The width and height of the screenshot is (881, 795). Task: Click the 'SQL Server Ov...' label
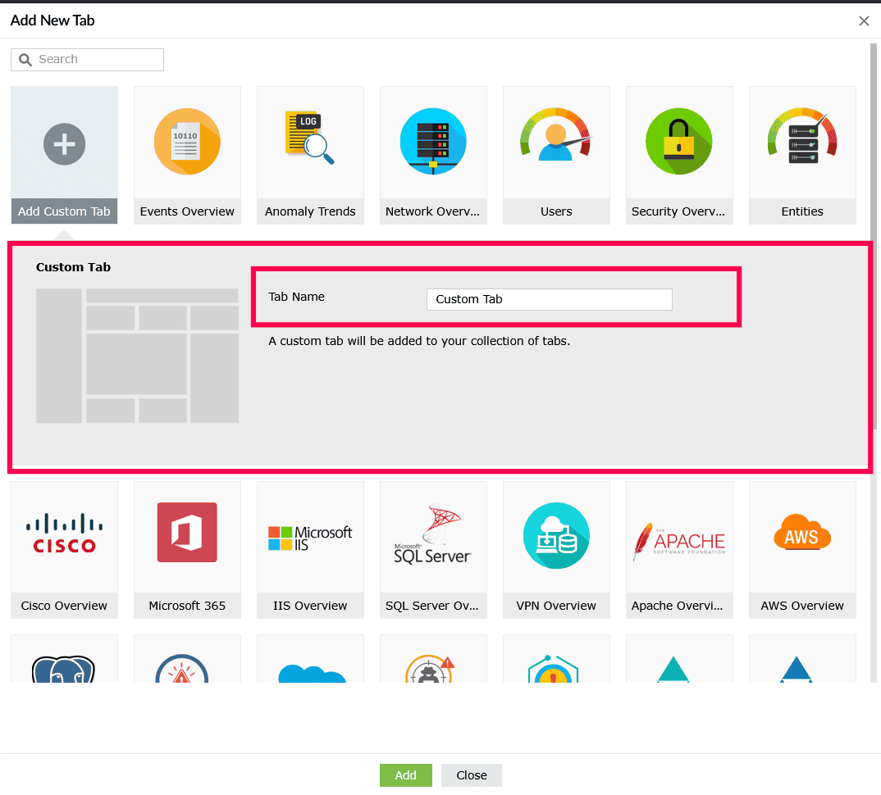(432, 606)
